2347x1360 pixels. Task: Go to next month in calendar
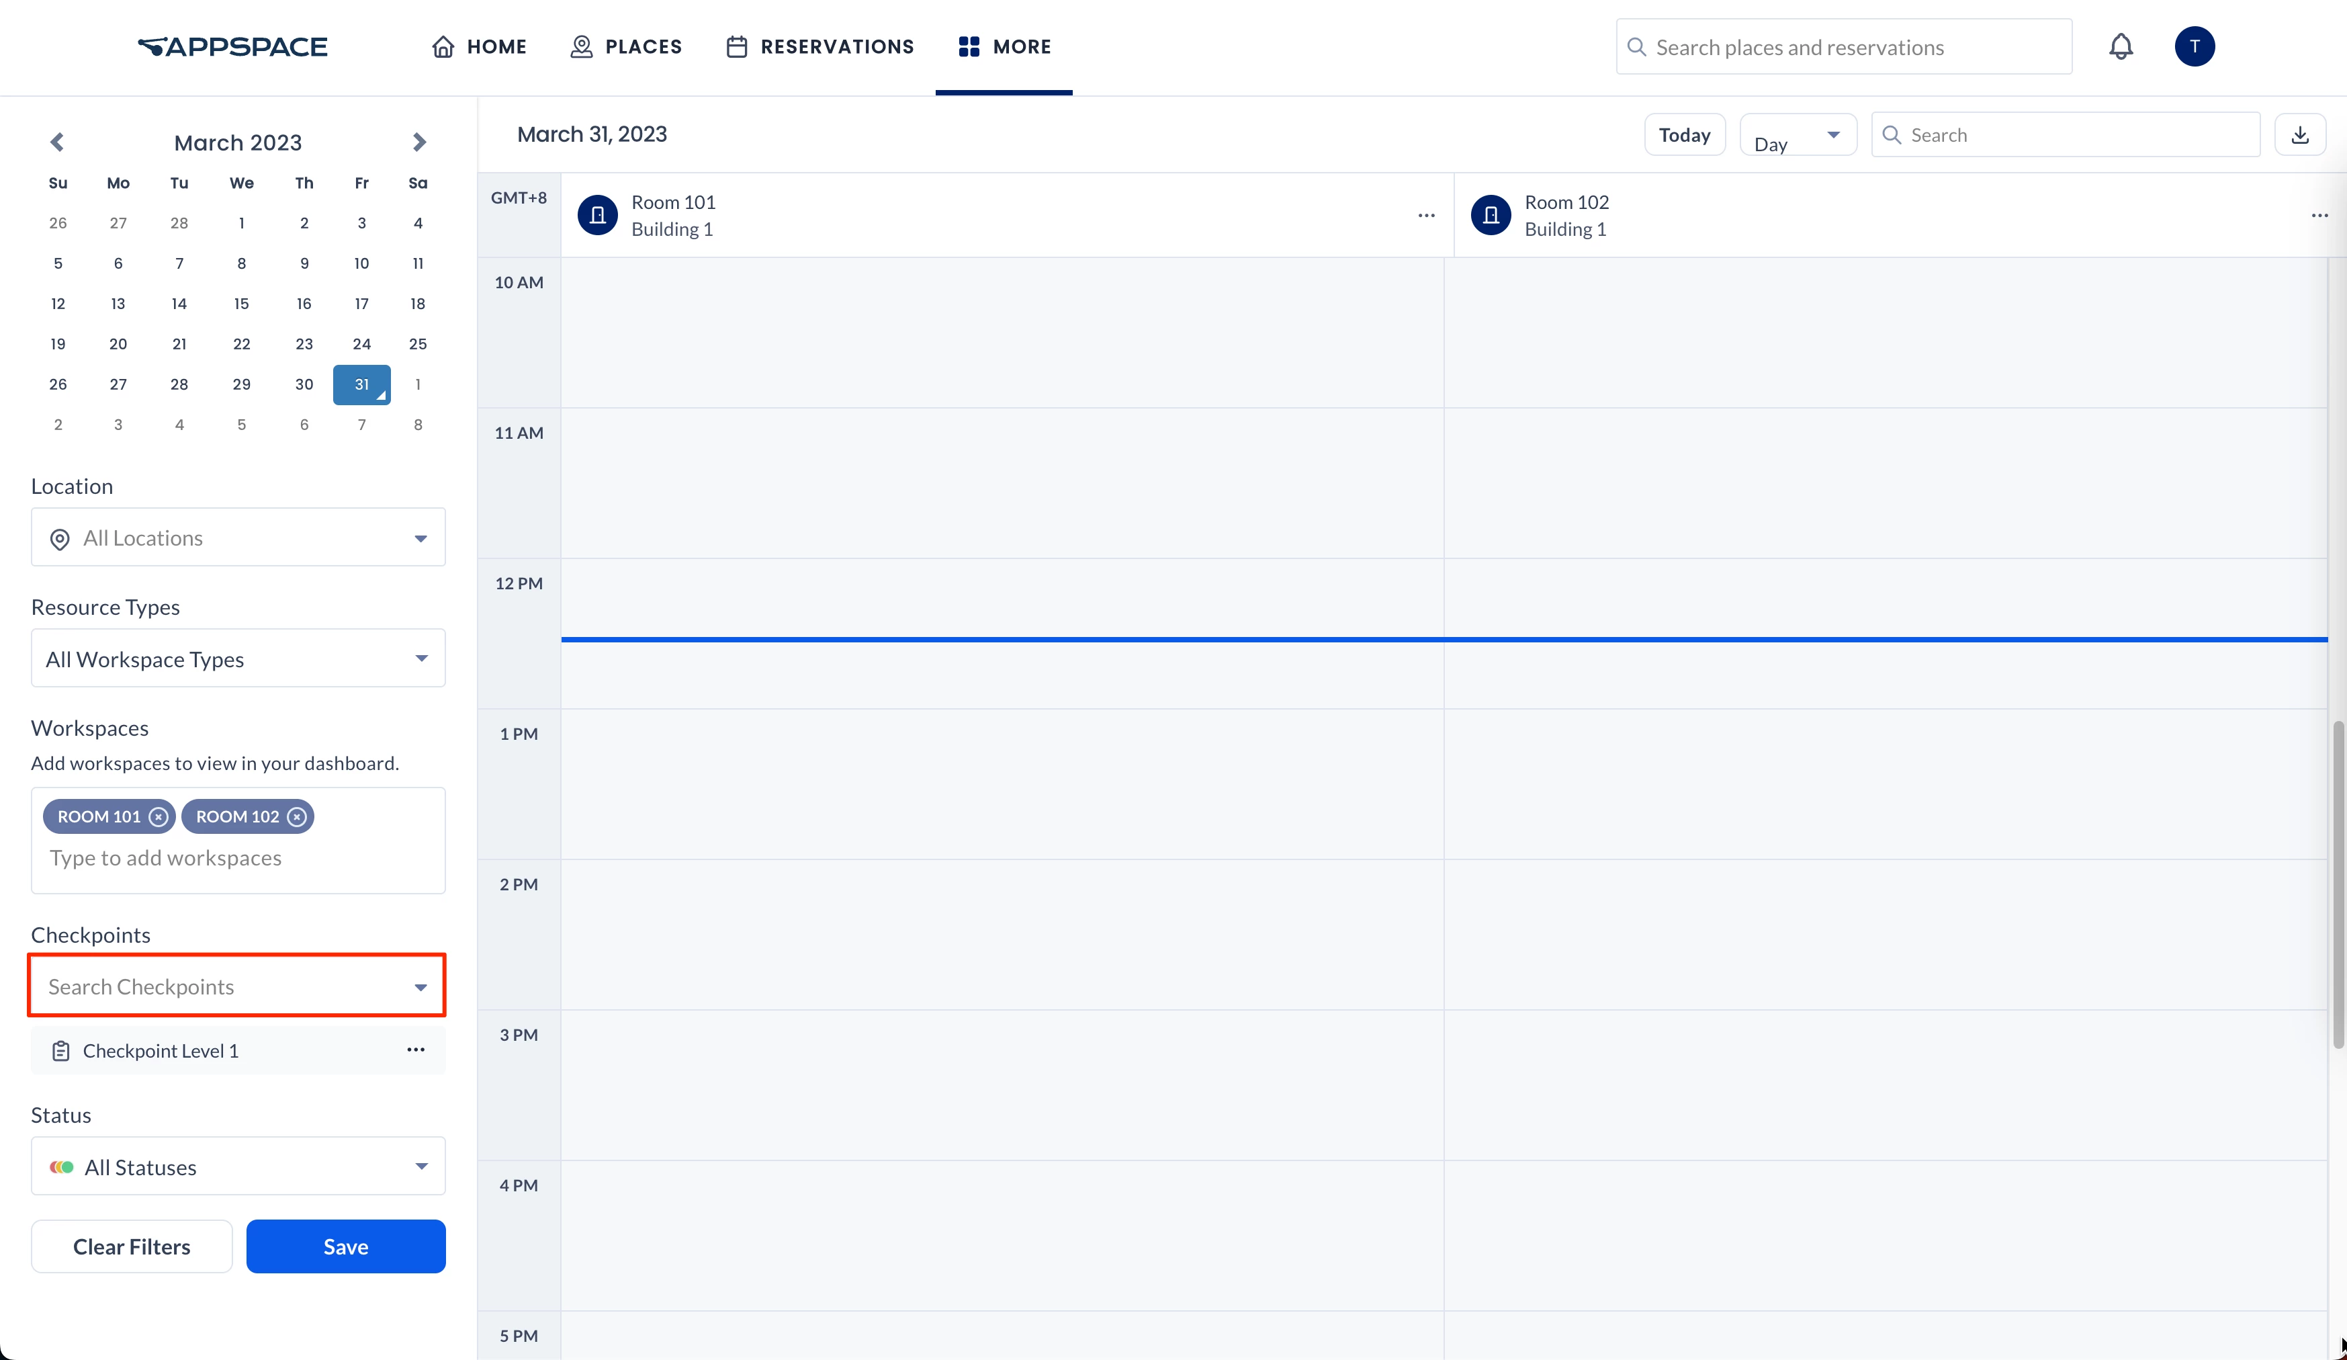[x=419, y=142]
